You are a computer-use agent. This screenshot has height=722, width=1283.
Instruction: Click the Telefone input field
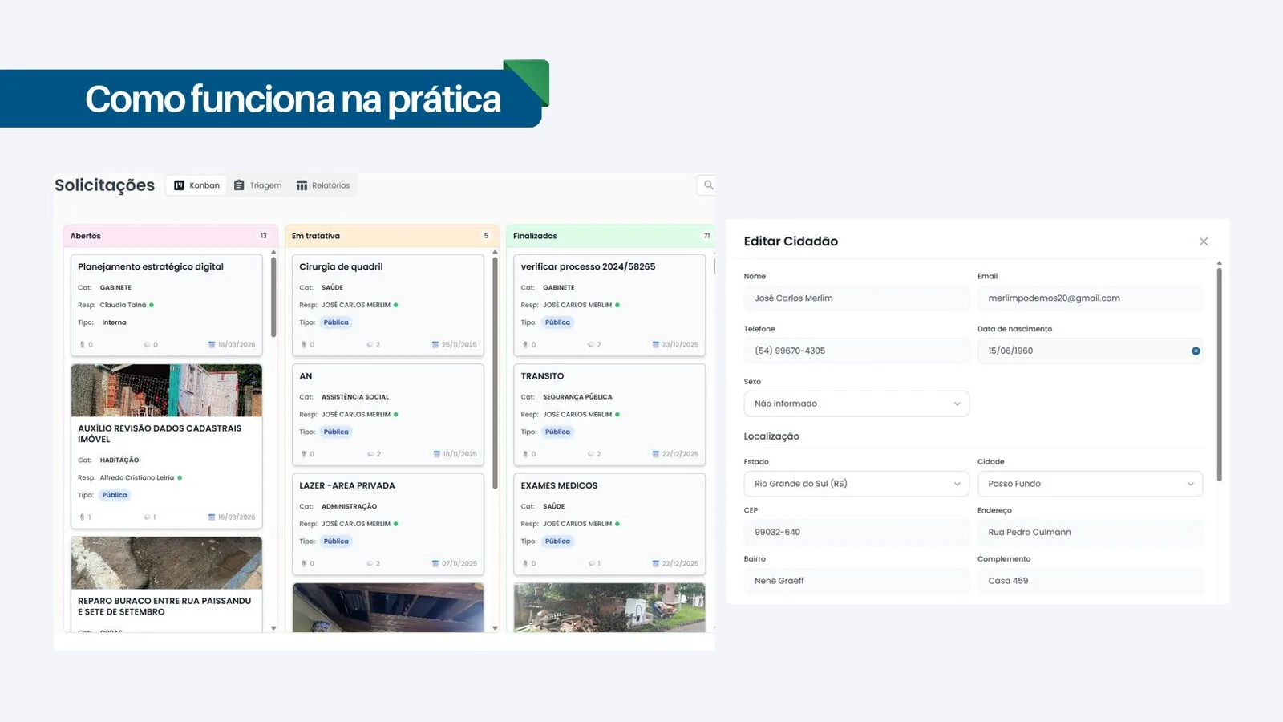pos(856,351)
